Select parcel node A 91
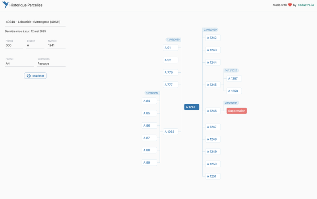 click(170, 48)
